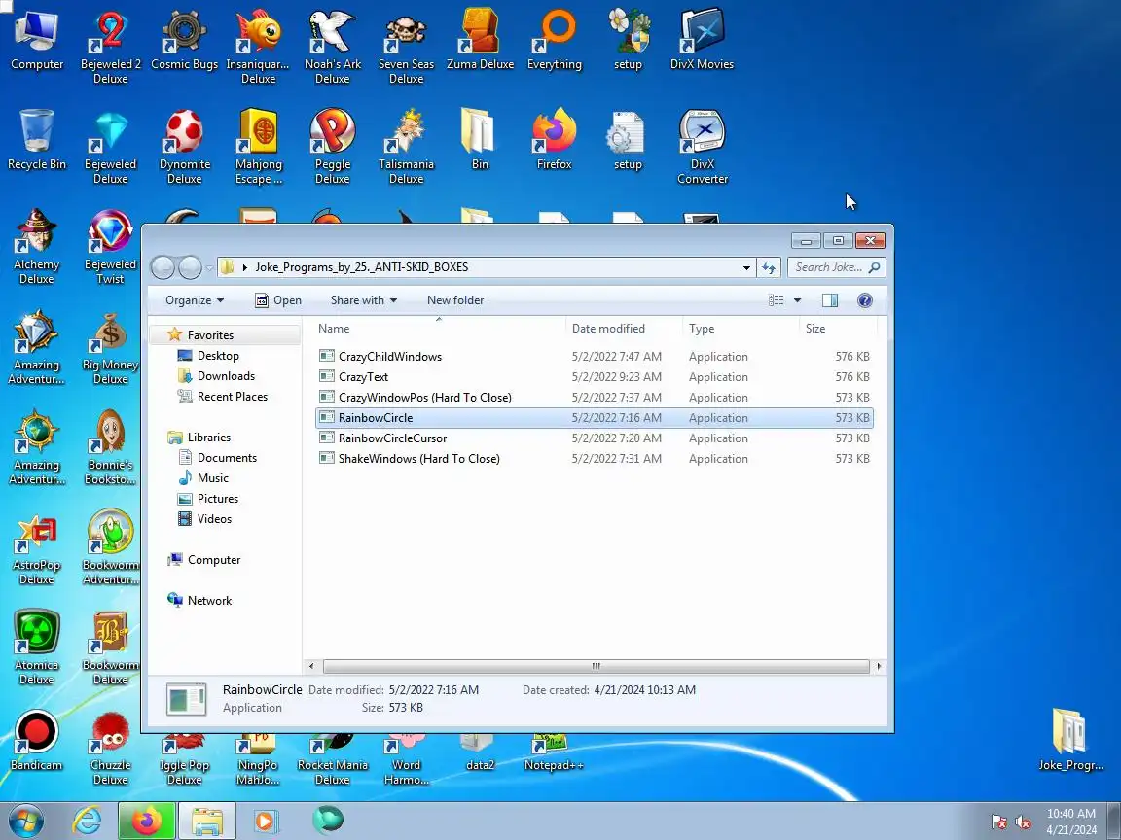Select Network in navigation pane

[x=209, y=601]
